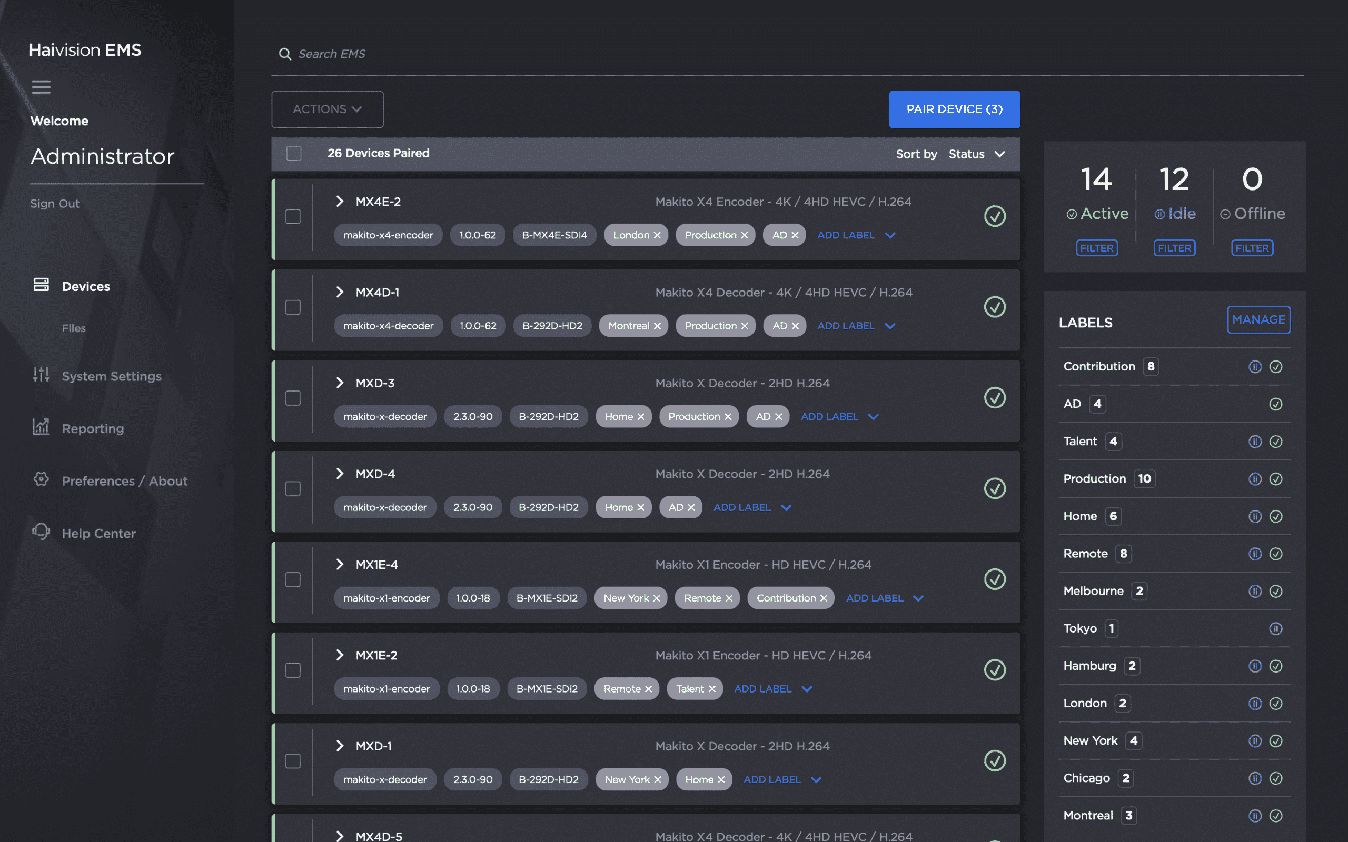1348x842 pixels.
Task: Click the Help Center headset icon
Action: click(41, 532)
